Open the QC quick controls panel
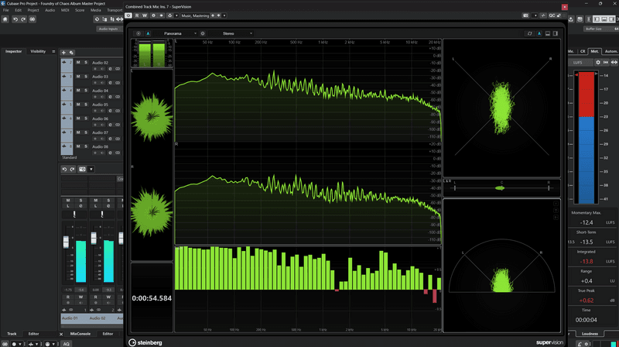This screenshot has width=619, height=347. click(552, 15)
